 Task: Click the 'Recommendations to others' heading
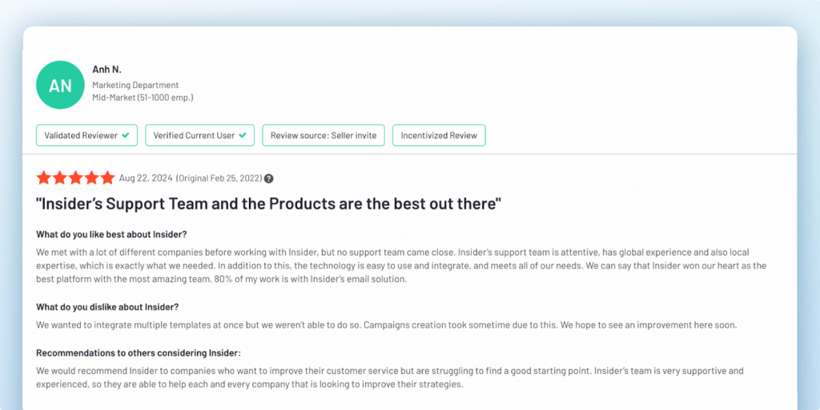point(139,352)
